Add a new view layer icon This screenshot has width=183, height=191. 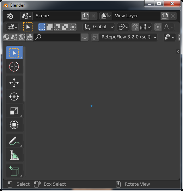click(x=165, y=16)
